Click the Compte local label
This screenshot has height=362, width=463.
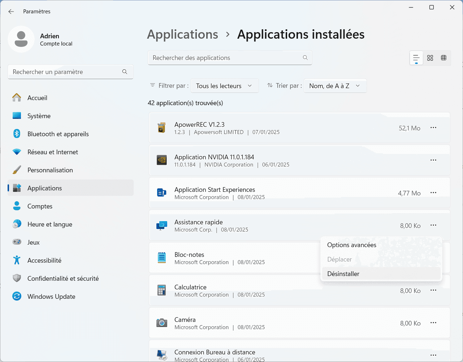tap(56, 44)
